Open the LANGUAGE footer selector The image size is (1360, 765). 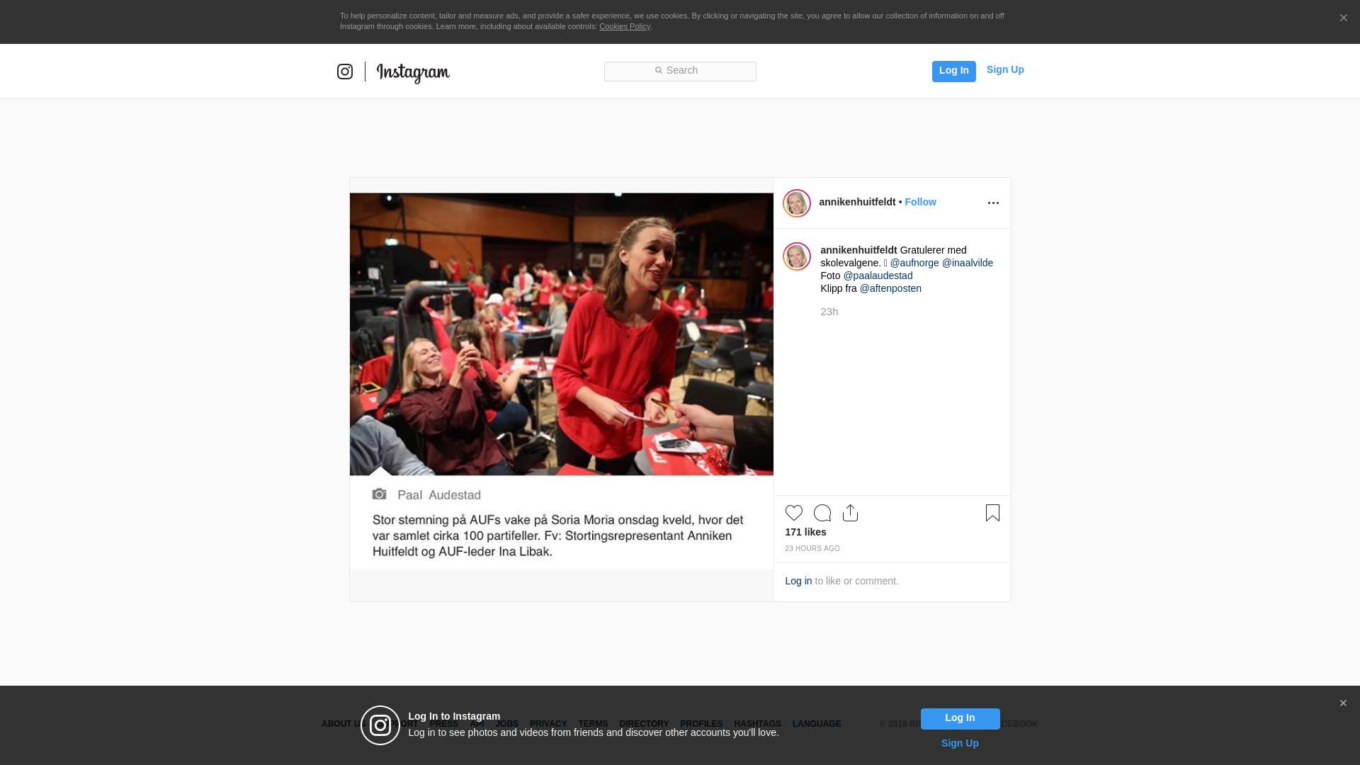click(817, 724)
